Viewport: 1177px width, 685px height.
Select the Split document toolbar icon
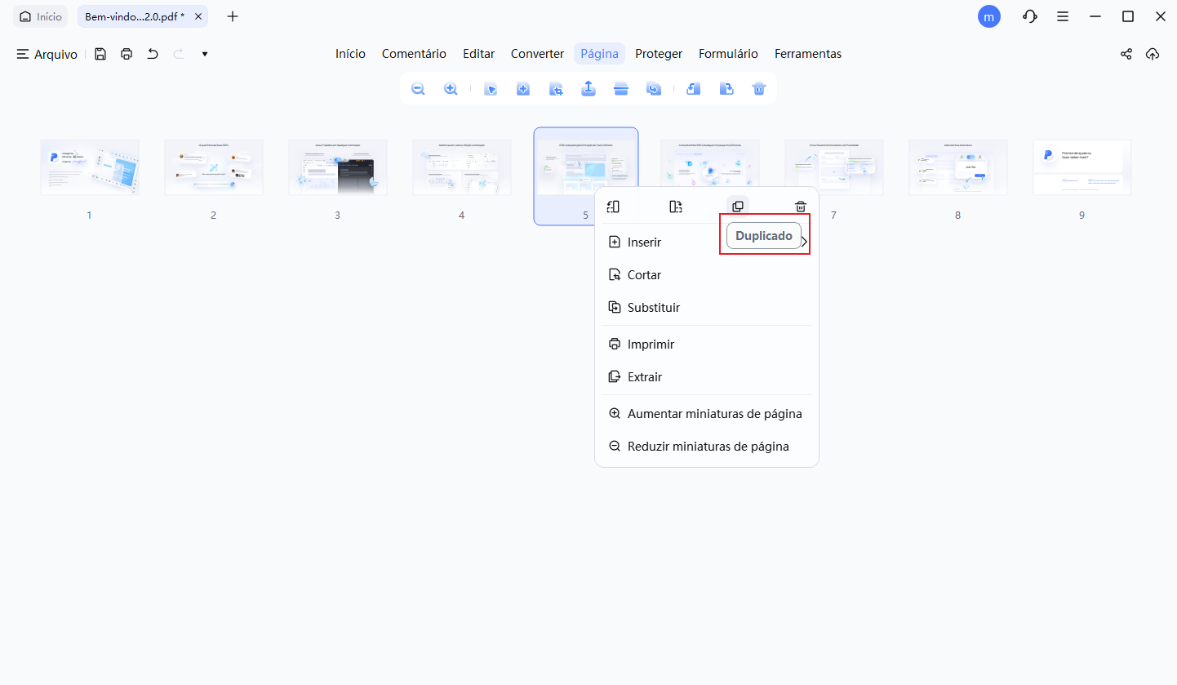pos(621,88)
